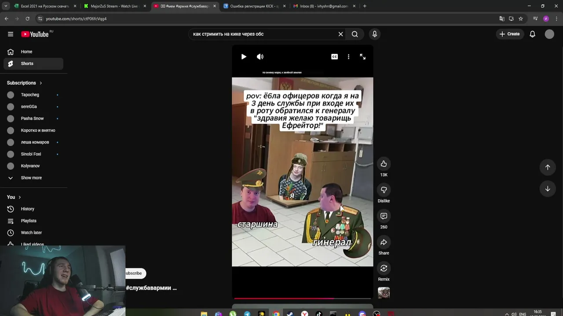Go to the next Short arrow
Screen dimensions: 563x316
coord(548,189)
